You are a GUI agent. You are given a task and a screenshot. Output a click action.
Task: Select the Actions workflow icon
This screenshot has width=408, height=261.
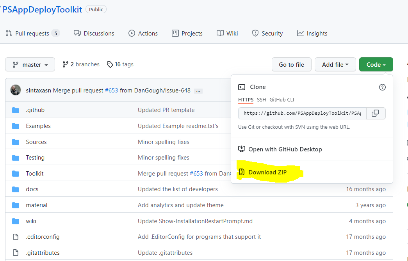[132, 33]
